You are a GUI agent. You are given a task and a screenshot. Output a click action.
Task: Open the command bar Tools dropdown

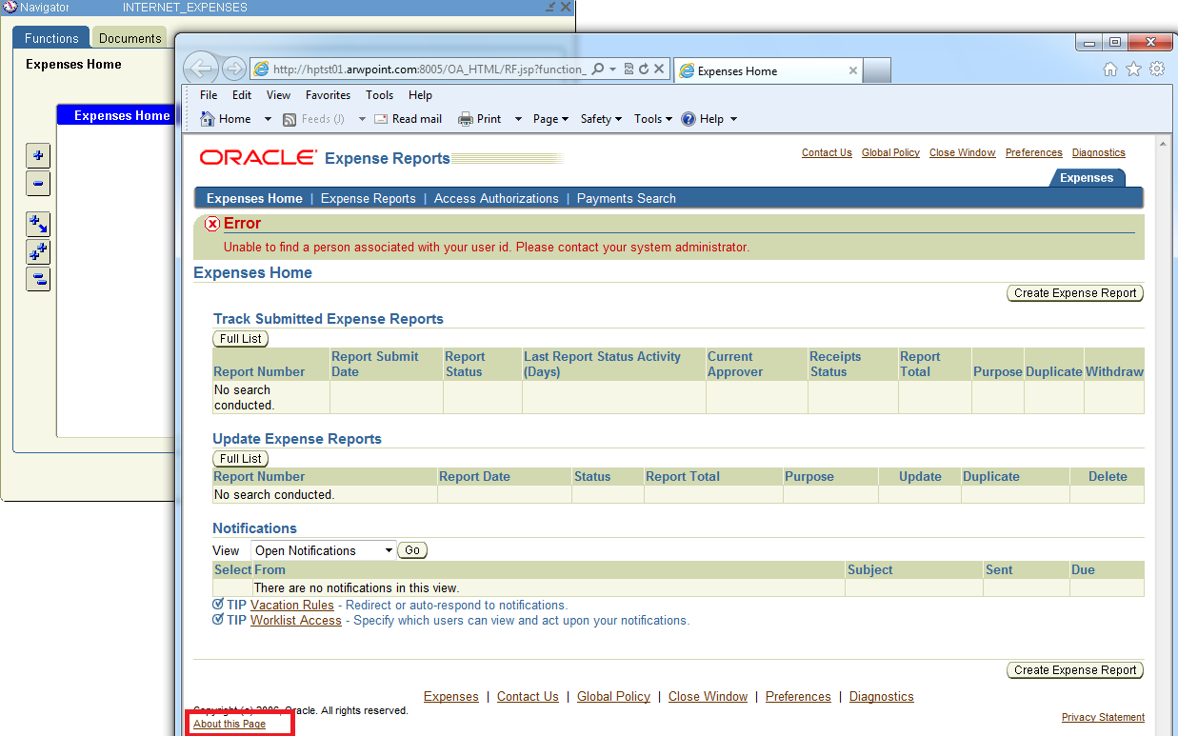(653, 119)
